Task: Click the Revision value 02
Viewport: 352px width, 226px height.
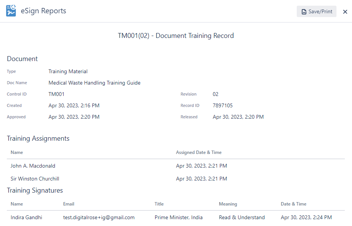Action: point(215,94)
